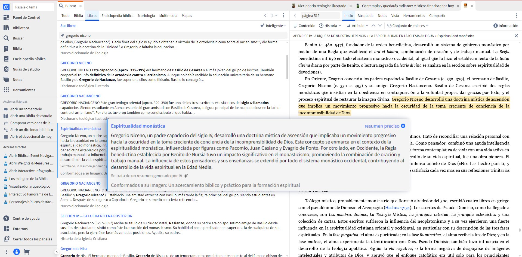522x257 pixels.
Task: Open the GREGORIO NICENO result link
Action: (x=76, y=63)
